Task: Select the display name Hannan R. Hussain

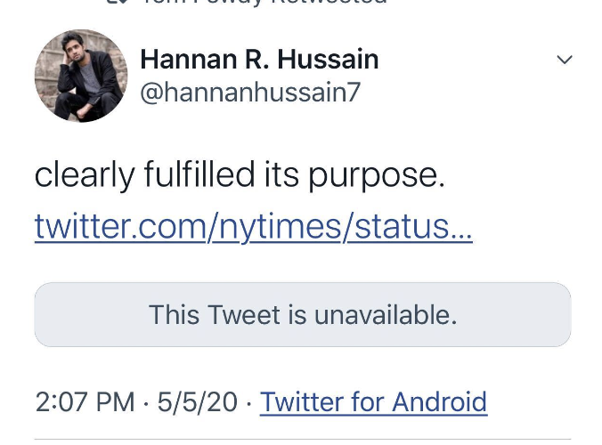Action: point(259,60)
